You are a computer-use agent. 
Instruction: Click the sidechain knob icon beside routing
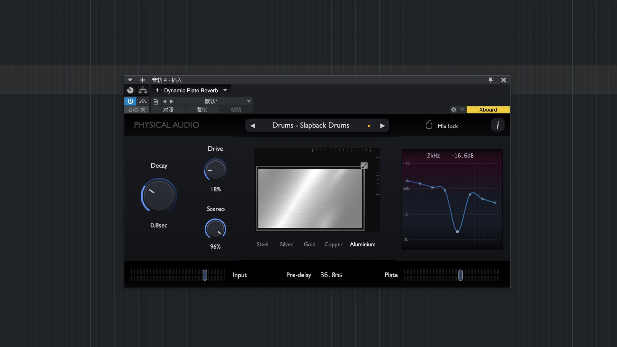click(130, 90)
